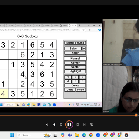Screen dimensions: 139x139
Task: Open Task View on the bottom taskbar
Action: (x=55, y=135)
